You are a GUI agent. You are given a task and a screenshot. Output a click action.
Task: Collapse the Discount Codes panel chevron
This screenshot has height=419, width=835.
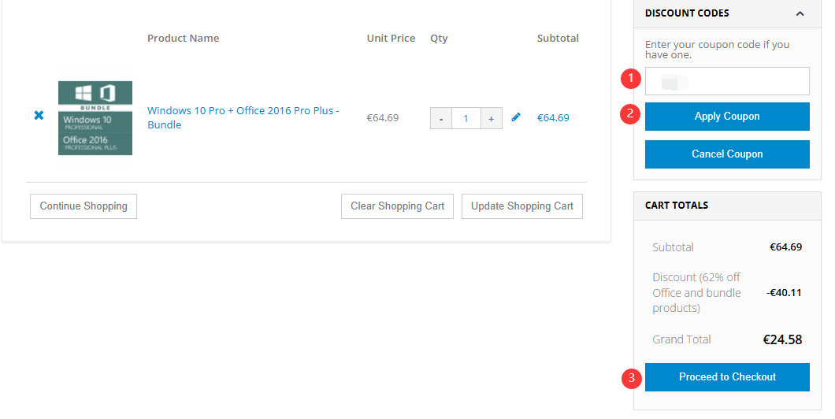(x=800, y=13)
